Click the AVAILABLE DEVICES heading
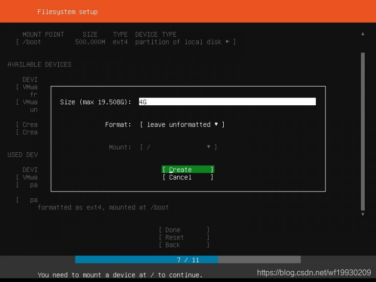Image resolution: width=376 pixels, height=282 pixels. pos(39,65)
